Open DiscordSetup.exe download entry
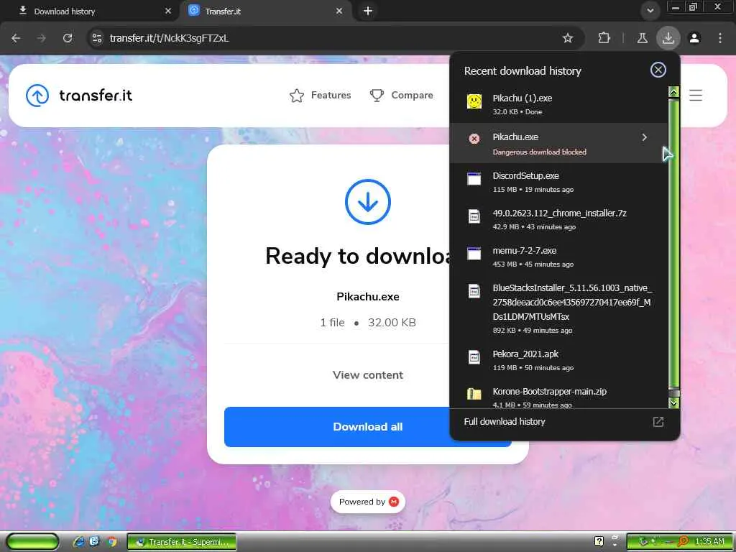The width and height of the screenshot is (736, 552). 558,182
